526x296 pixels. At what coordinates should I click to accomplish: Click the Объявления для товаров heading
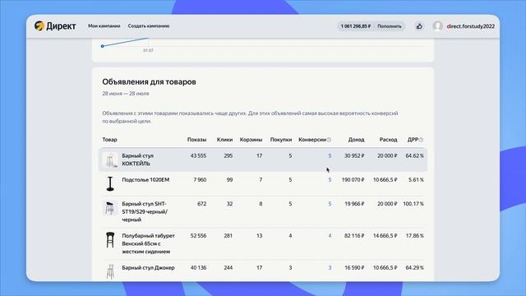coord(150,82)
